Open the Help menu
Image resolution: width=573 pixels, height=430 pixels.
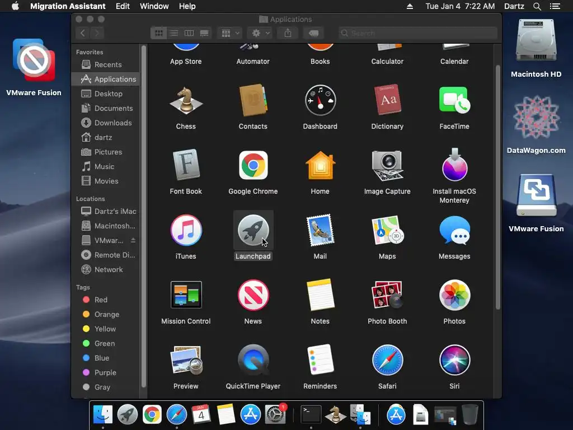tap(187, 6)
